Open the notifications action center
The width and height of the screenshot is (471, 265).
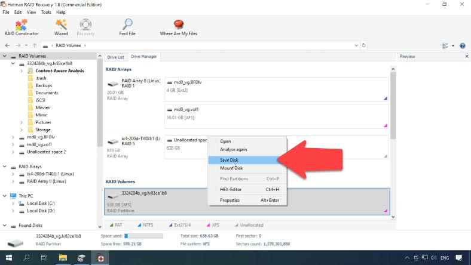click(x=458, y=257)
